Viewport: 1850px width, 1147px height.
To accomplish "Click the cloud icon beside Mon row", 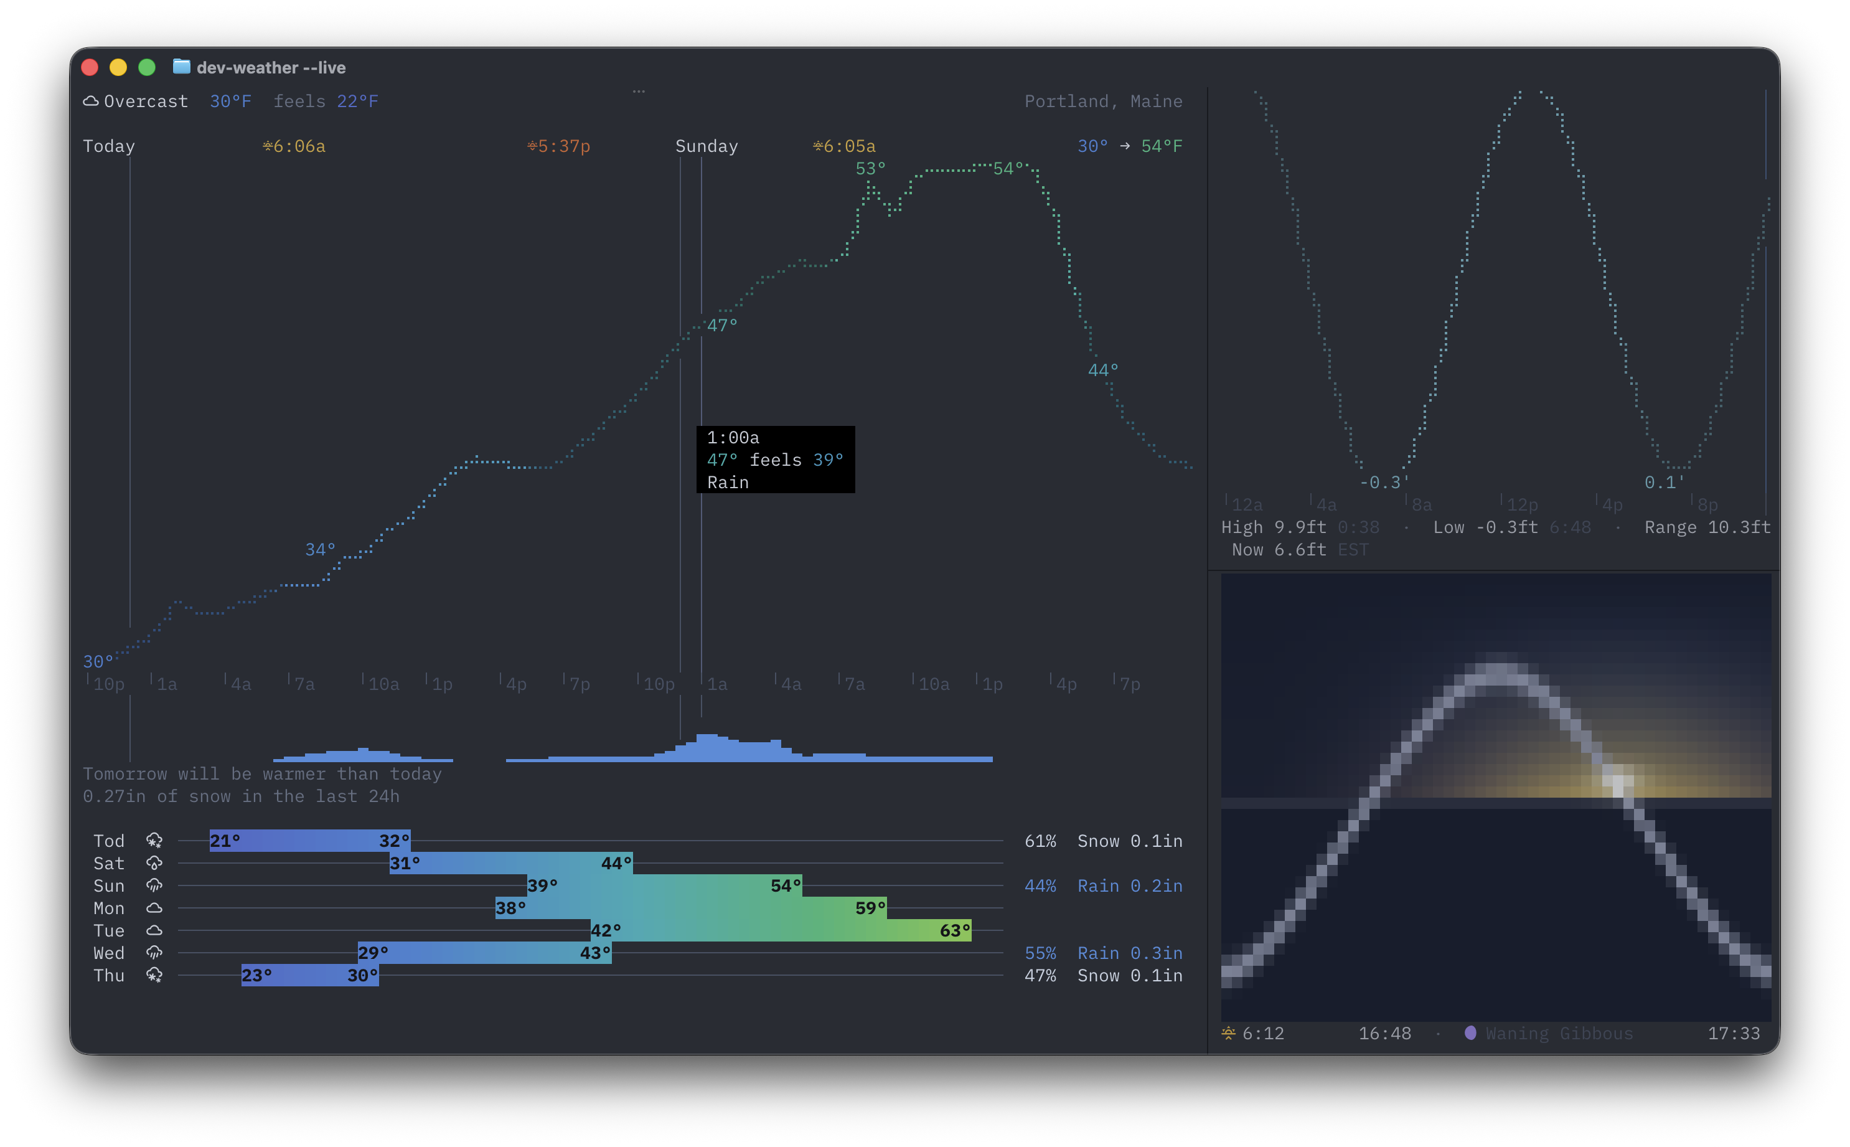I will pyautogui.click(x=154, y=908).
